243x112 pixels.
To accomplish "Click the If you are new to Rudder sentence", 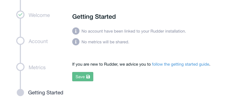I will 141,64.
